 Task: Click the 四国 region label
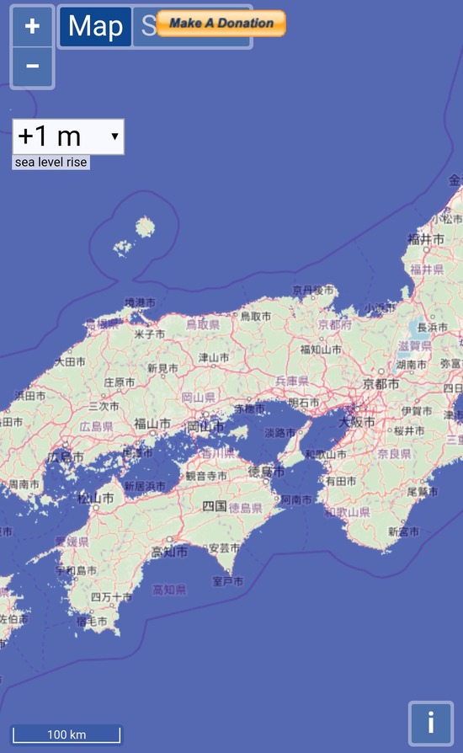[214, 505]
